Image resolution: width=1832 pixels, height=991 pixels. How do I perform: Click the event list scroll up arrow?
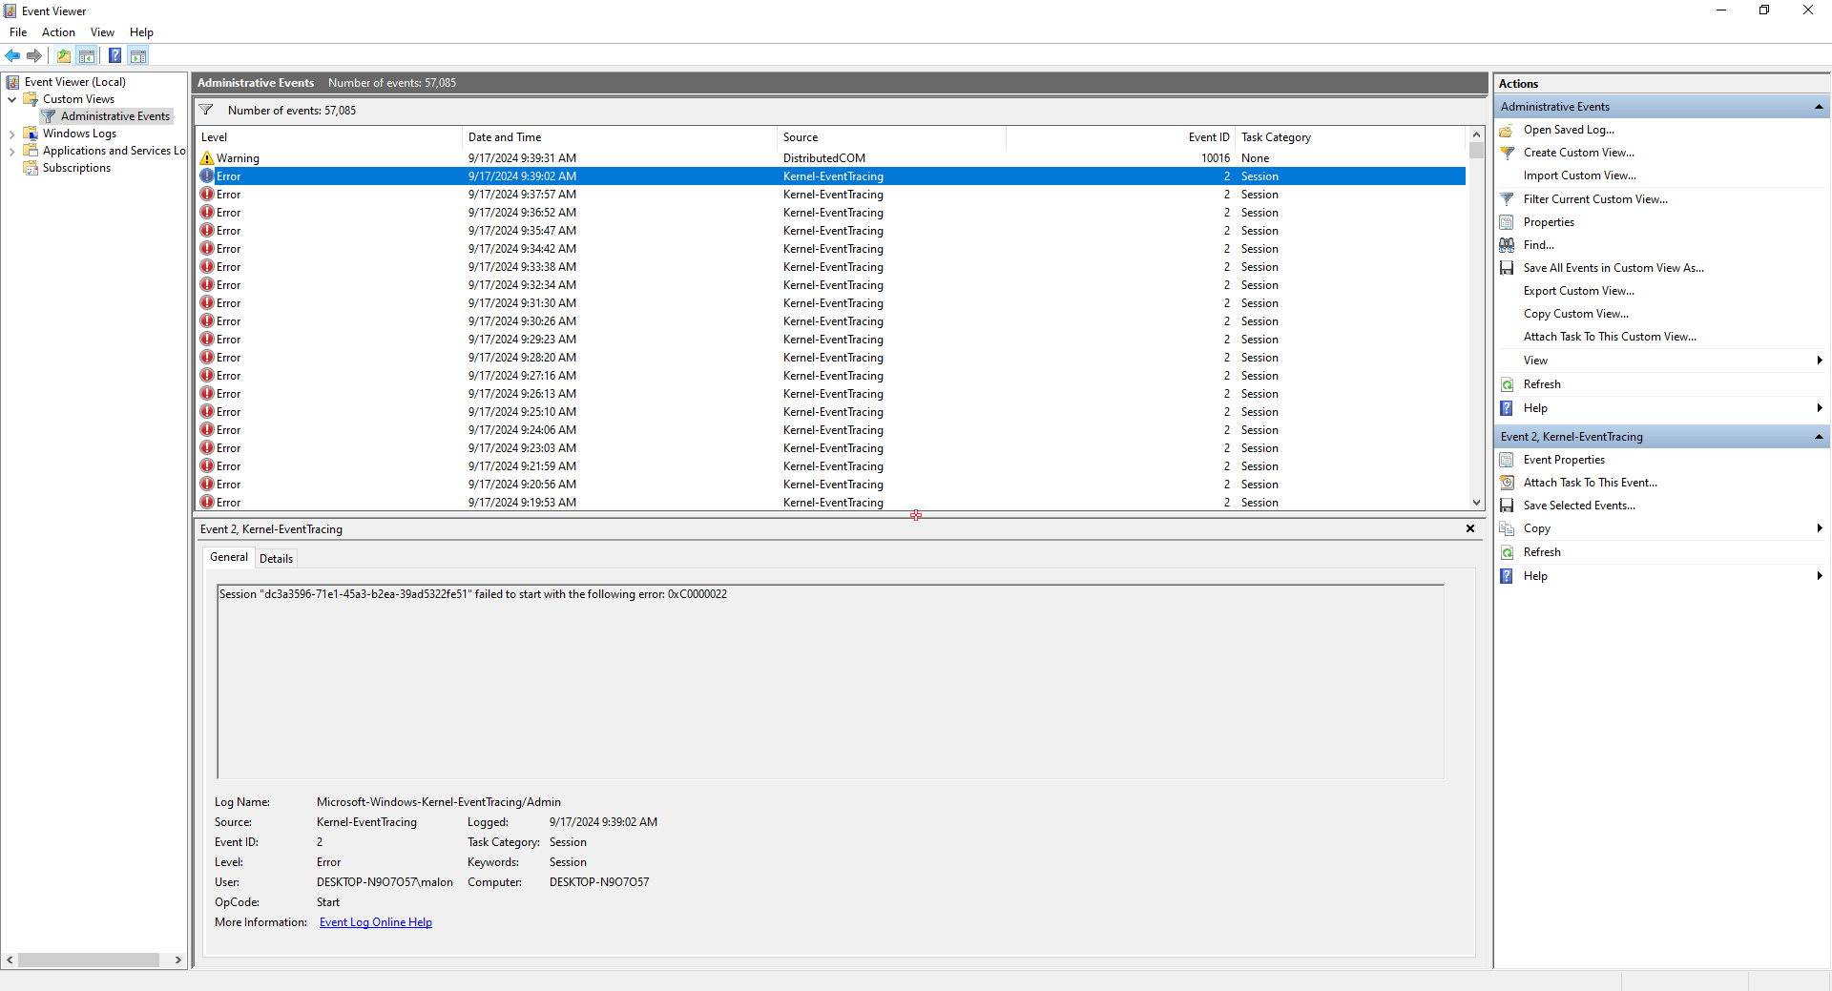[1476, 134]
